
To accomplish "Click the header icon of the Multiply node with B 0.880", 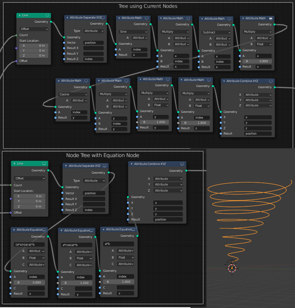I will (271, 19).
